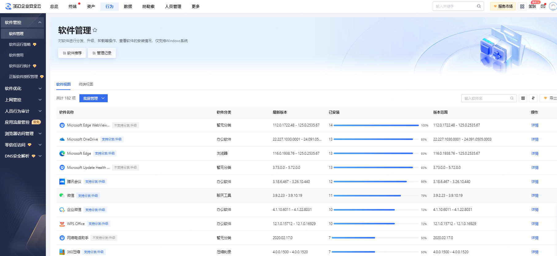Screen dimensions: 557x256
Task: Click the Microsoft Edge browser icon
Action: tap(62, 153)
